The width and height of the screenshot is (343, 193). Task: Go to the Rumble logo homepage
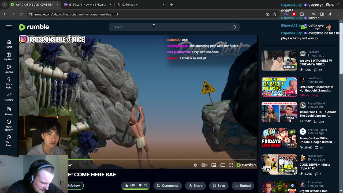[34, 27]
